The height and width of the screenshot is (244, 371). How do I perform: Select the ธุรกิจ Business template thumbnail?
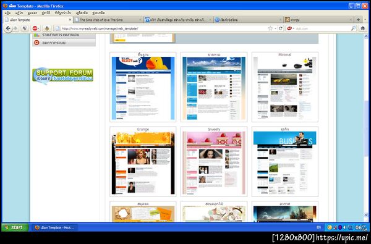pos(285,163)
